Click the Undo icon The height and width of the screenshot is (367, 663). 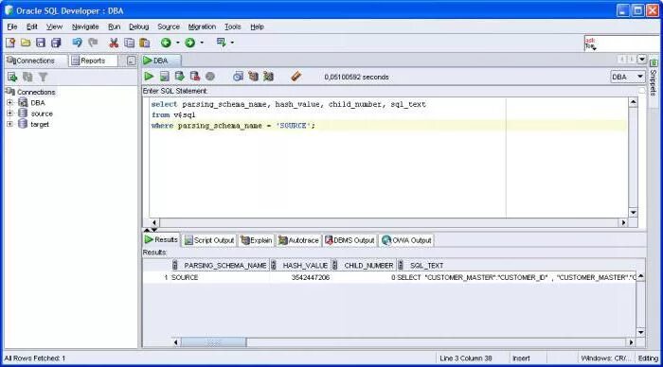pyautogui.click(x=77, y=43)
